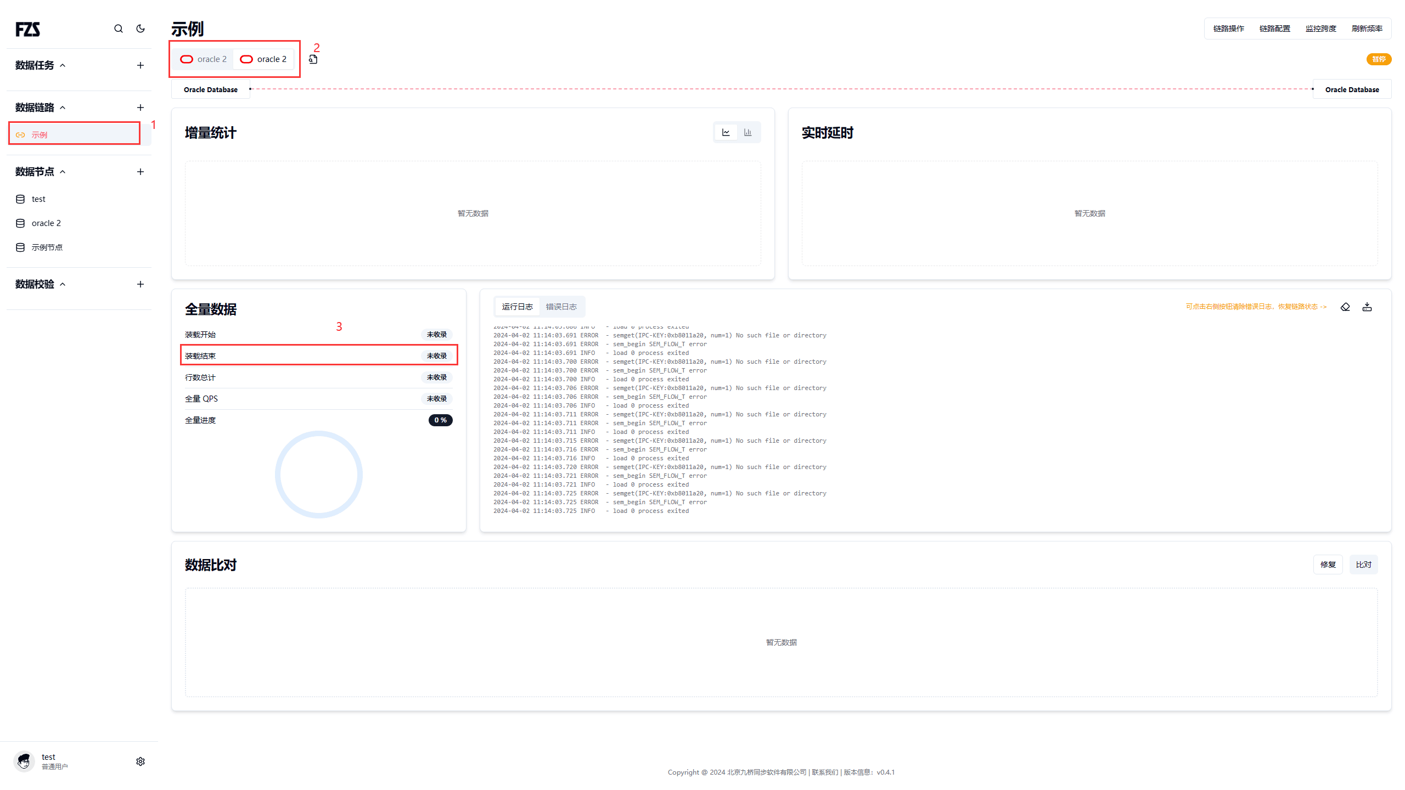Click the 比对 button
1405x790 pixels.
pyautogui.click(x=1363, y=565)
